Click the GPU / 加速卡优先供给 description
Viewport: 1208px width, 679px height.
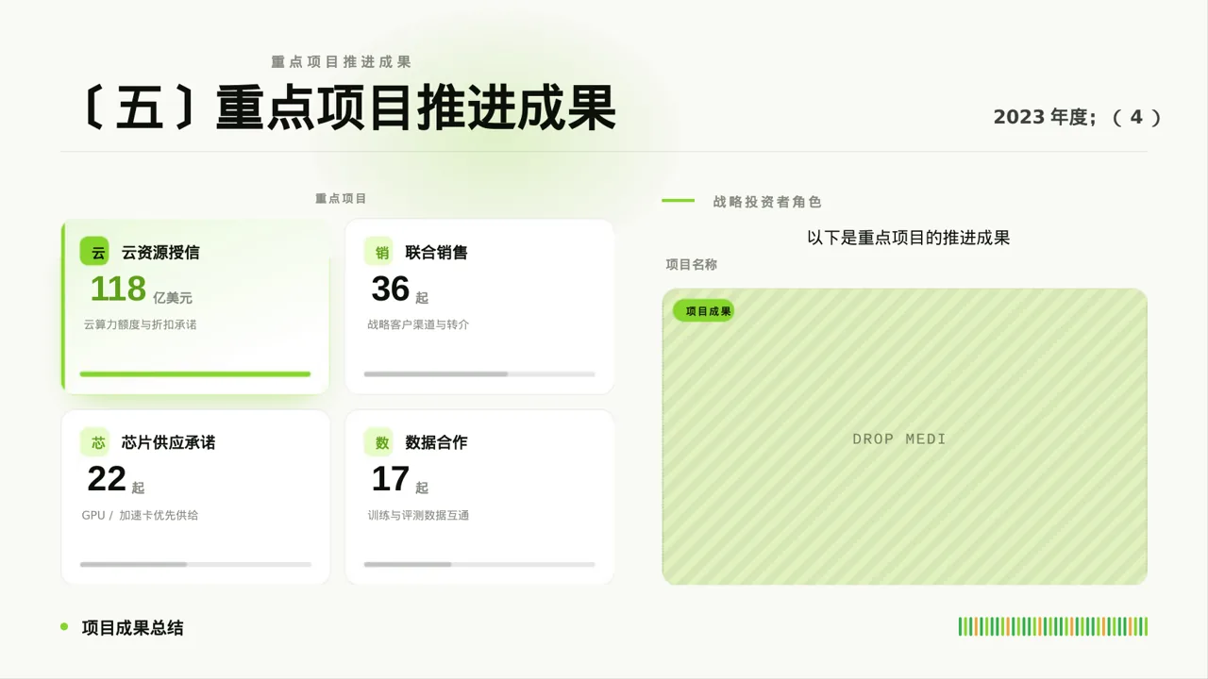click(140, 515)
